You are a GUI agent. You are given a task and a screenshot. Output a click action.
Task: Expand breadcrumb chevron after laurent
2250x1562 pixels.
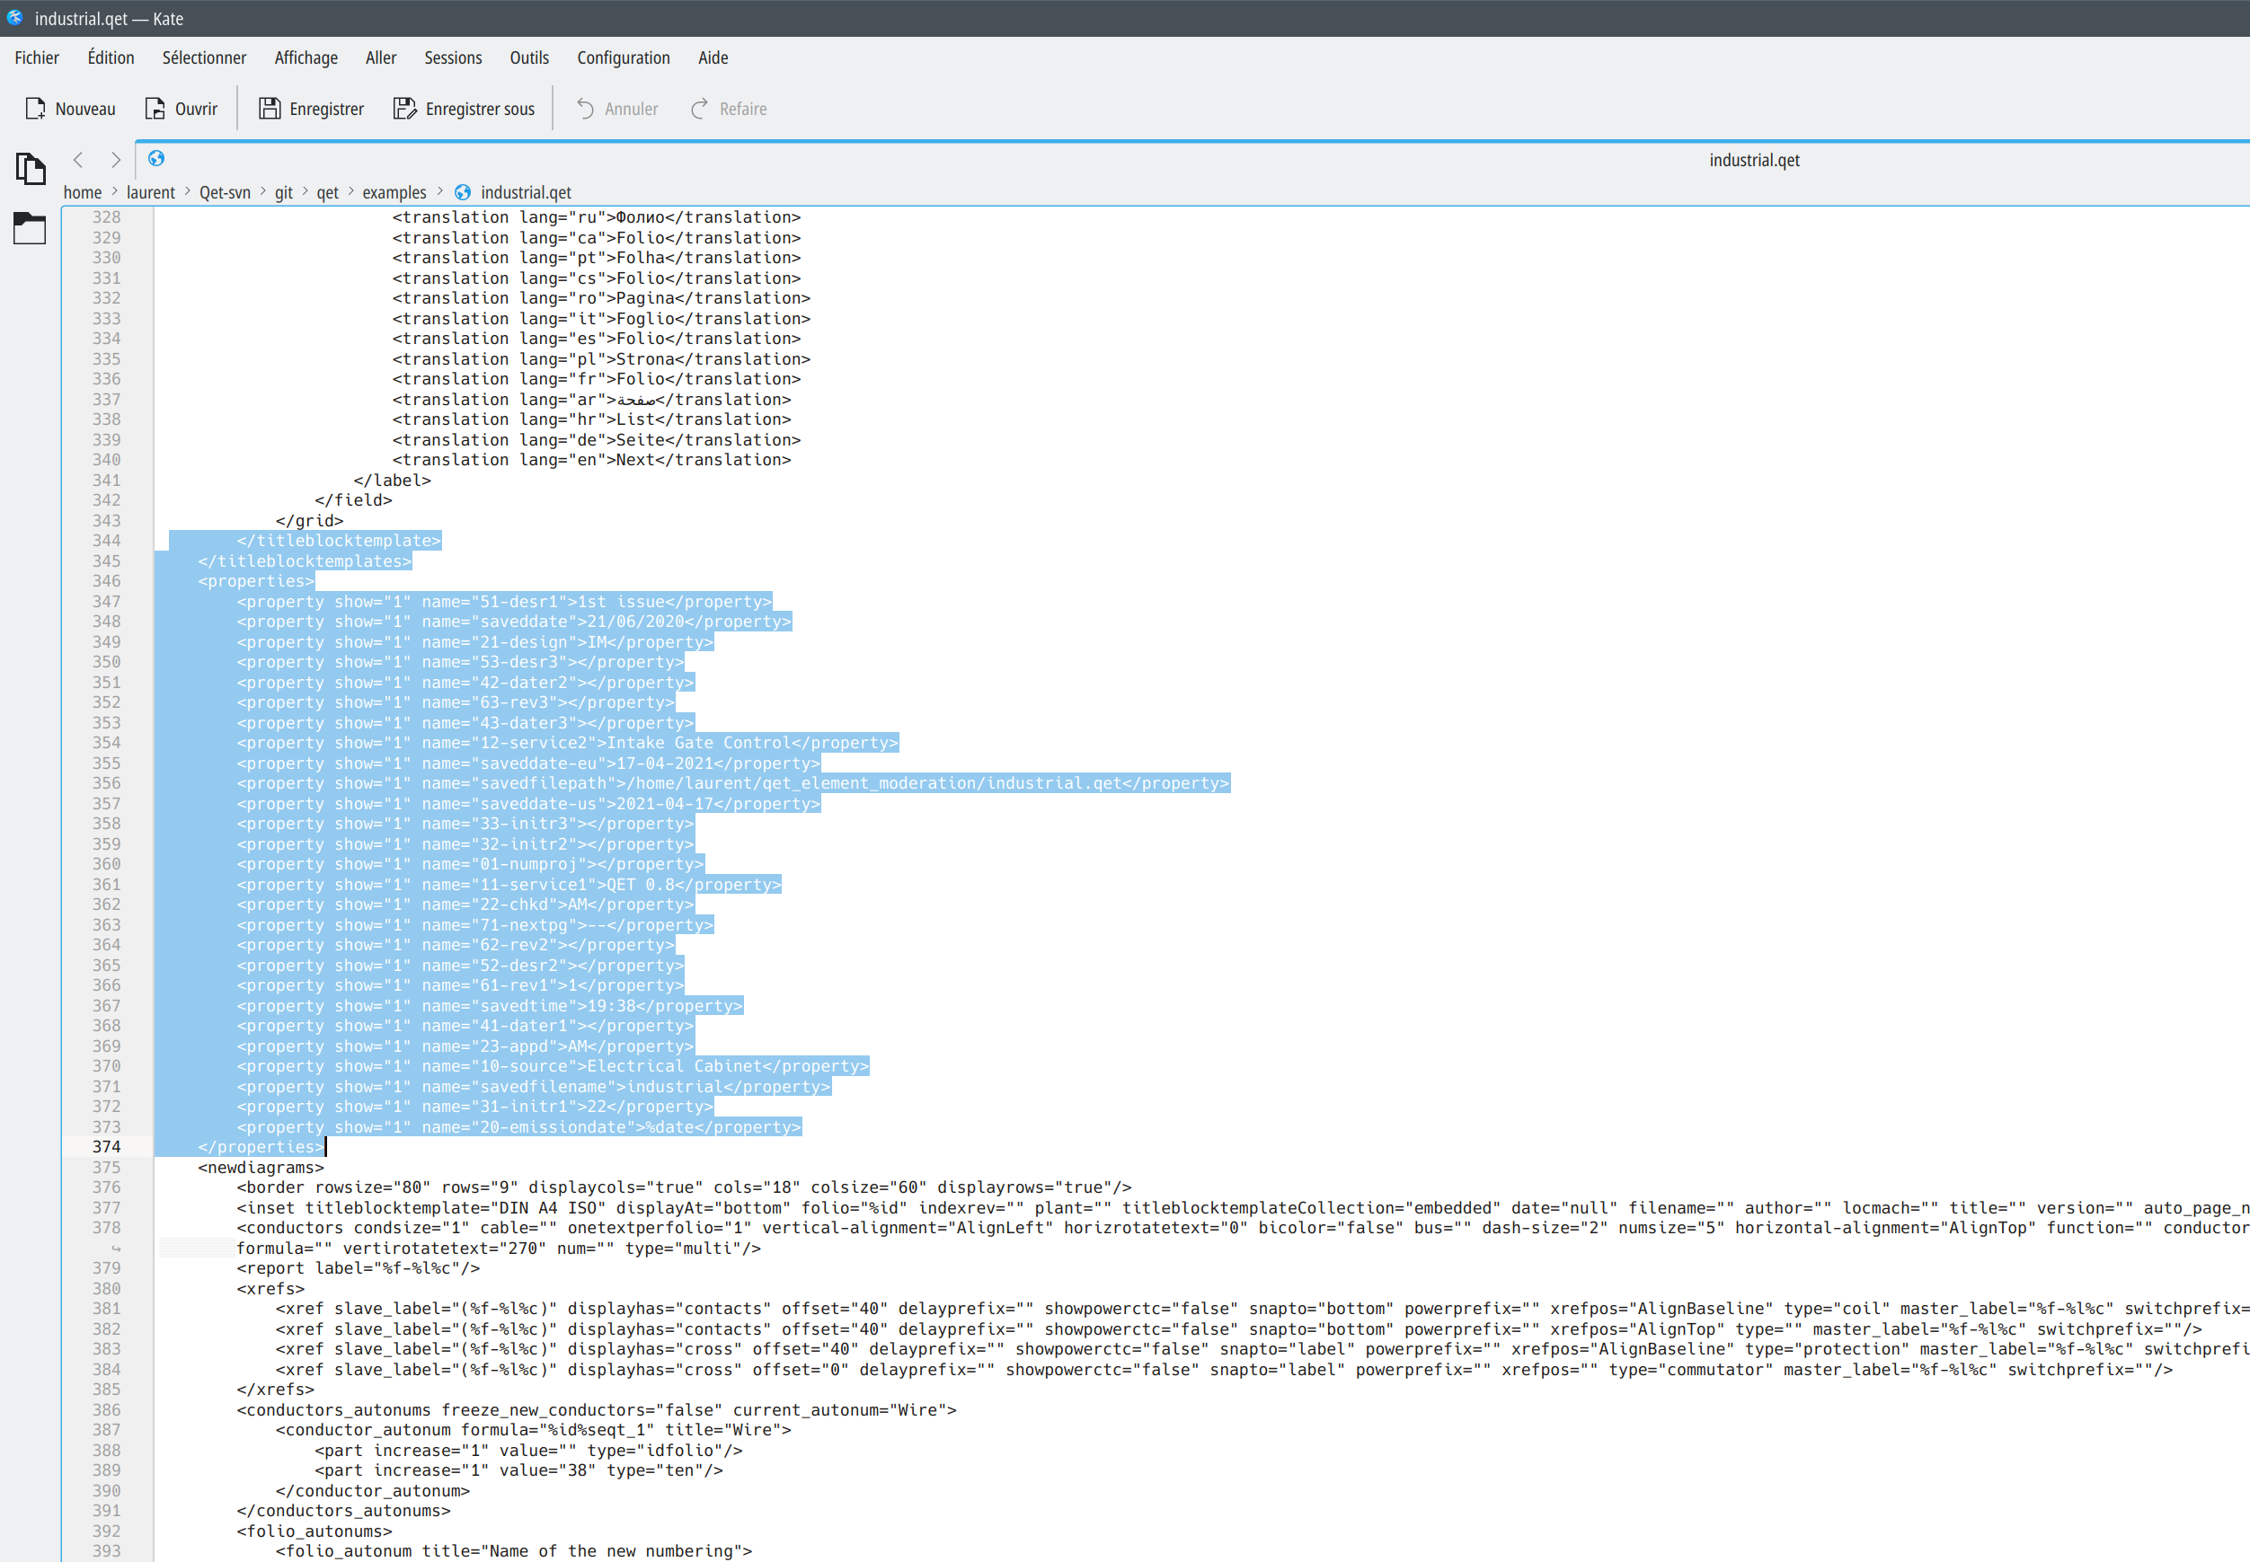[x=187, y=192]
